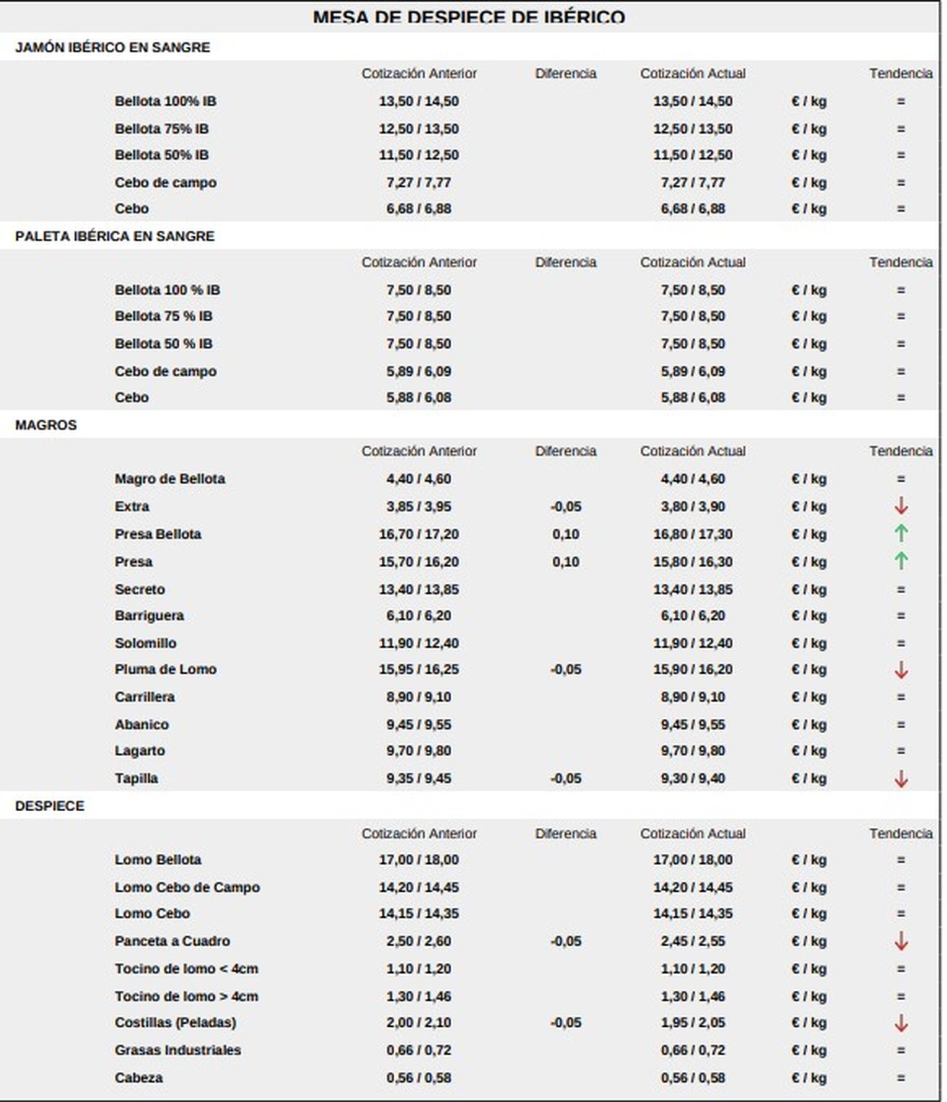Click the -0,05 difference value for Tapilla
The height and width of the screenshot is (1102, 947).
(x=566, y=778)
